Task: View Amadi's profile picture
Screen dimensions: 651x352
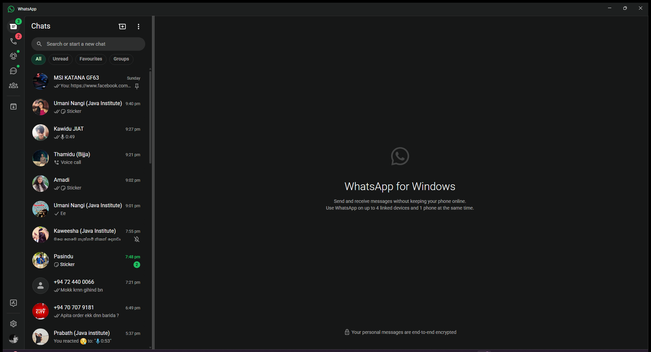Action: [x=40, y=184]
